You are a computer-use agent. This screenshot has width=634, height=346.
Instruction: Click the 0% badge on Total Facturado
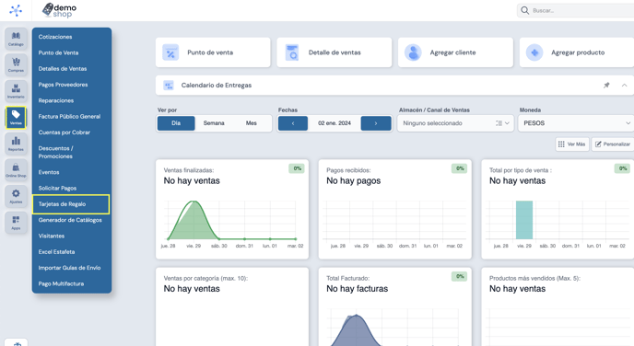460,276
